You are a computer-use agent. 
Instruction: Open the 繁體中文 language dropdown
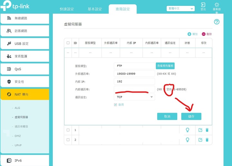[x=180, y=9]
